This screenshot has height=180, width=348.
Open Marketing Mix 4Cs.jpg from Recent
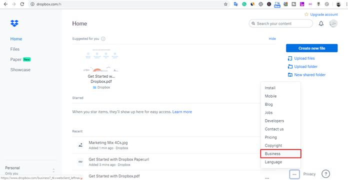pos(108,143)
